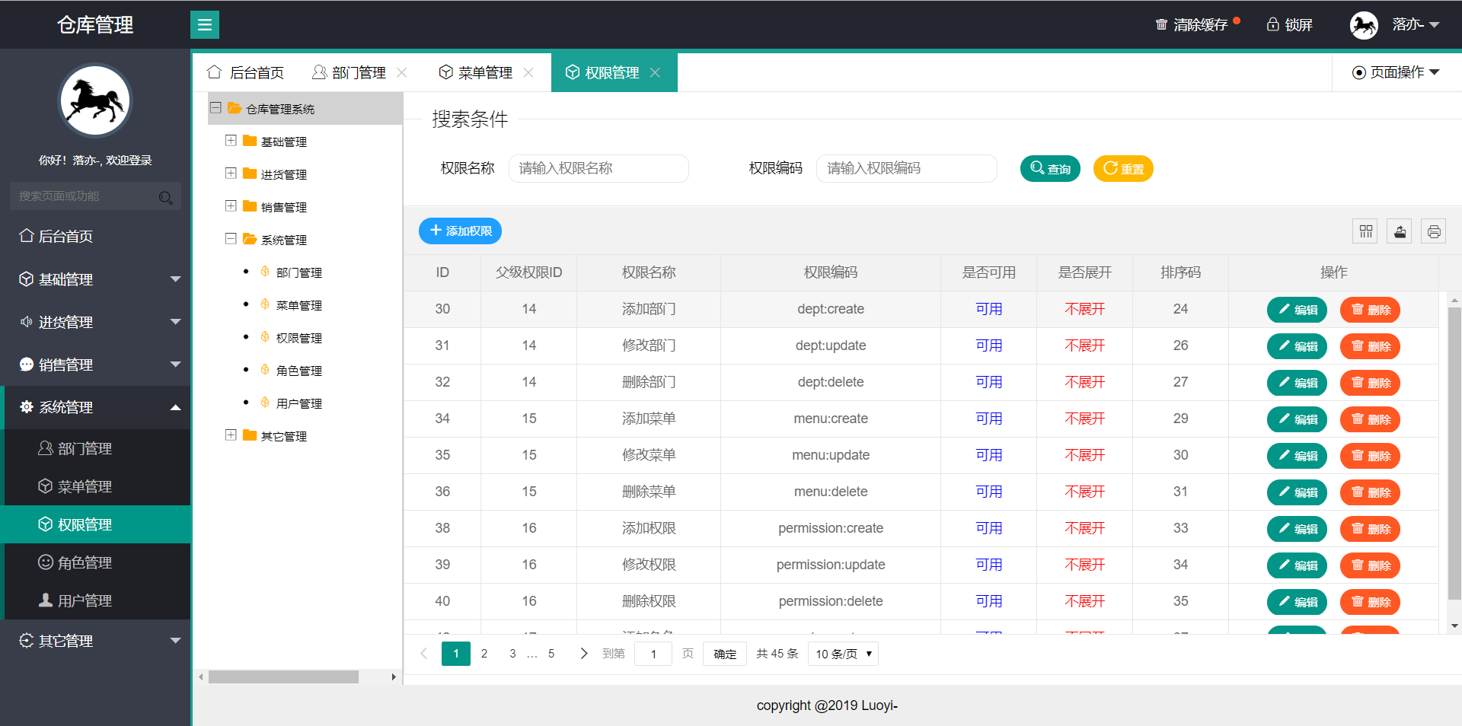This screenshot has height=726, width=1462.
Task: Delete the menu:update permission row
Action: click(1370, 456)
